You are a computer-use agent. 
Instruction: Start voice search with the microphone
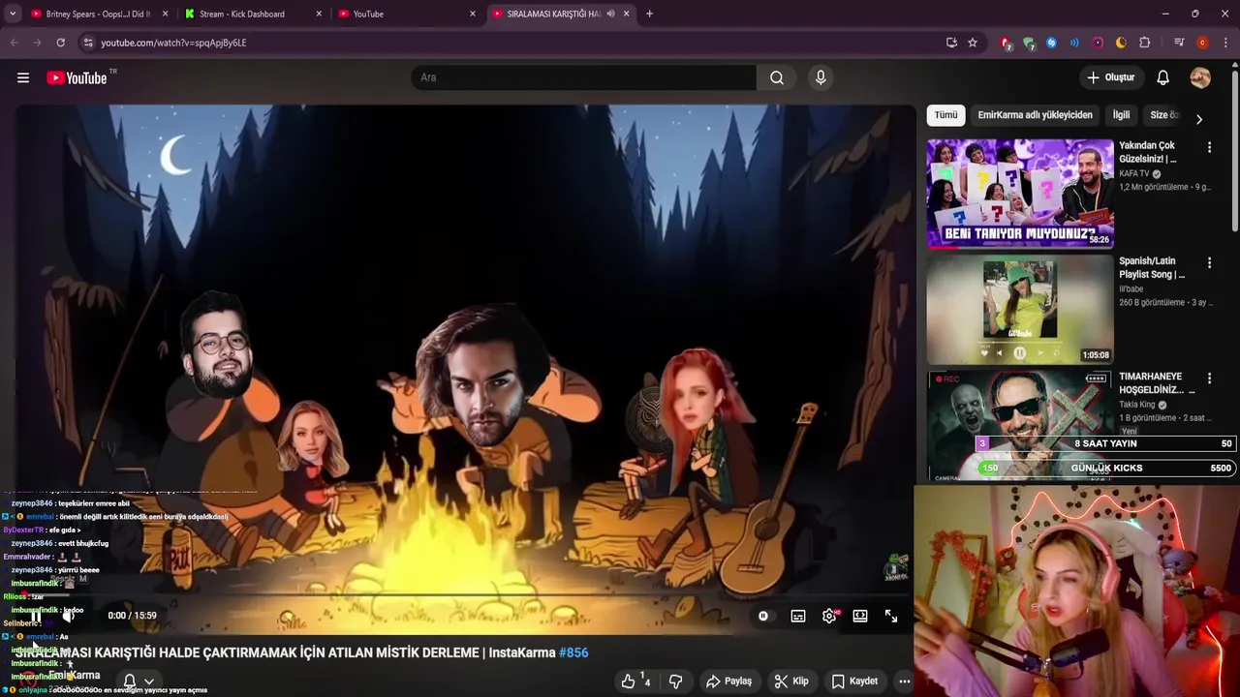(821, 77)
